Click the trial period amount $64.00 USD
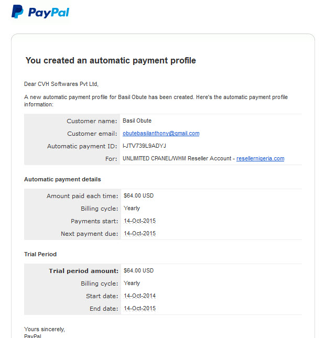The height and width of the screenshot is (338, 325). pyautogui.click(x=139, y=271)
